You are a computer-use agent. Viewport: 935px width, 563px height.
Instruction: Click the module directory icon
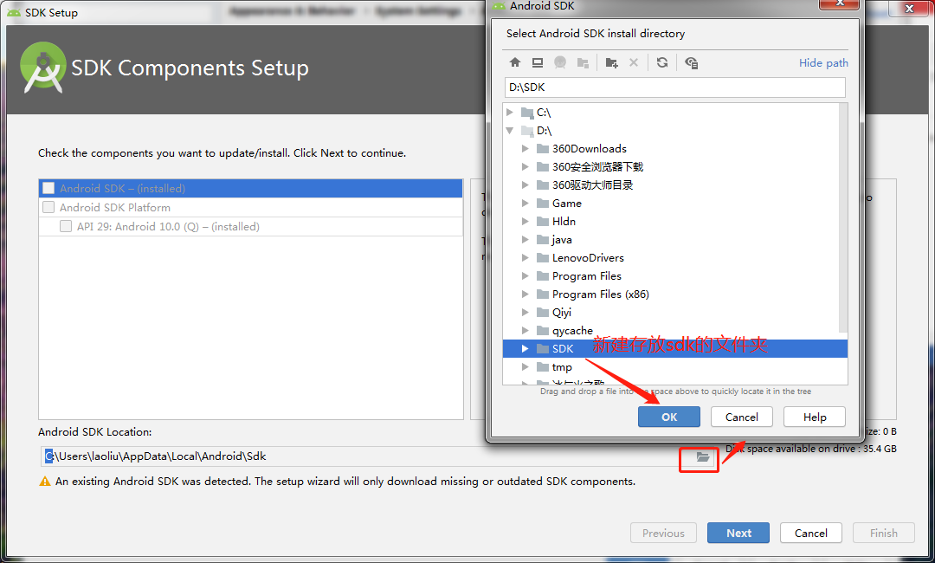583,62
